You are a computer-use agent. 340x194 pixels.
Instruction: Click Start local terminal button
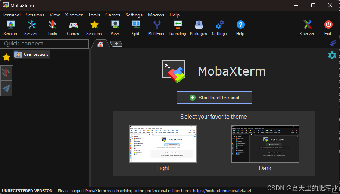click(214, 98)
